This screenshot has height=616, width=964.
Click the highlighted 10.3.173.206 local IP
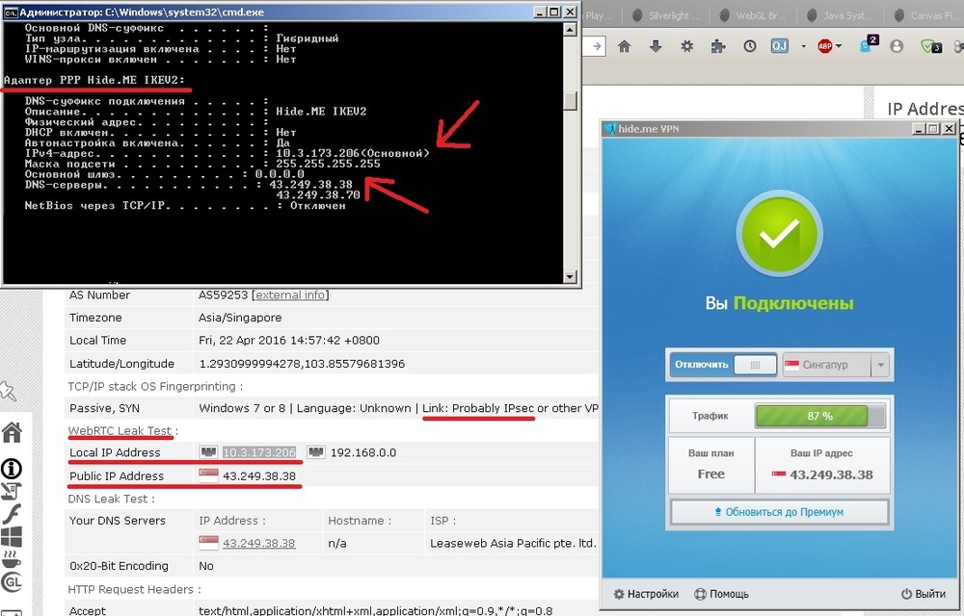pyautogui.click(x=258, y=452)
